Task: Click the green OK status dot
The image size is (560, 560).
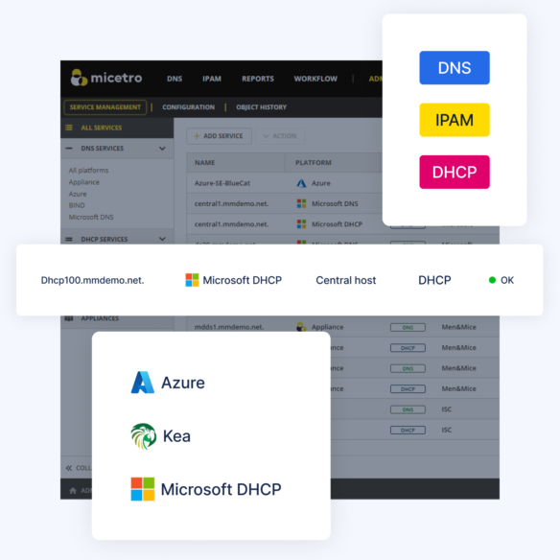Action: pyautogui.click(x=492, y=280)
